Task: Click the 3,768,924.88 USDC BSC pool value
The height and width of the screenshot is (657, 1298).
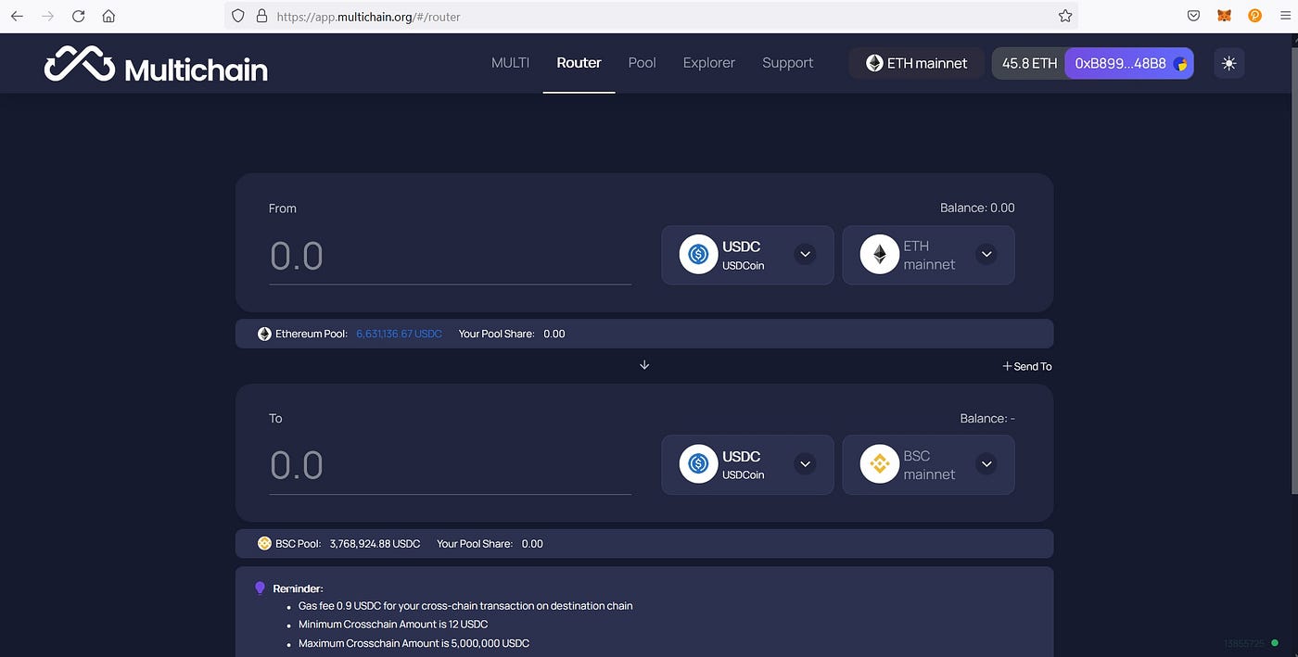Action: pos(375,543)
